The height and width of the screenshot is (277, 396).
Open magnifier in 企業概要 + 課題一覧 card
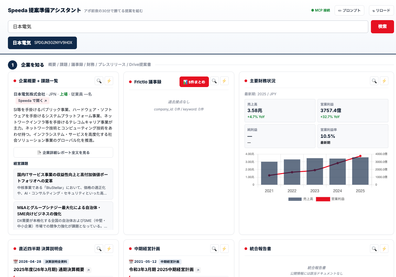99,81
